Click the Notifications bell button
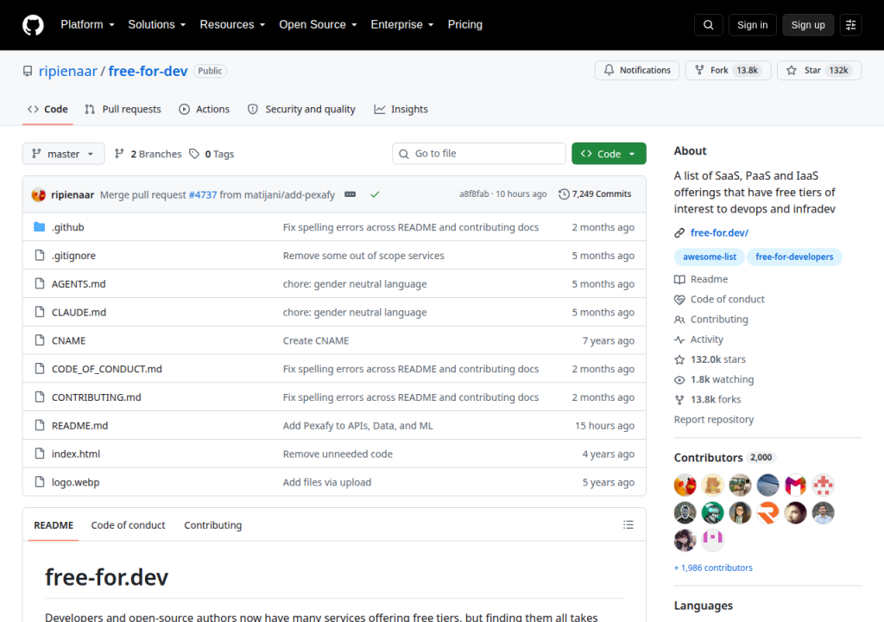 pyautogui.click(x=637, y=70)
